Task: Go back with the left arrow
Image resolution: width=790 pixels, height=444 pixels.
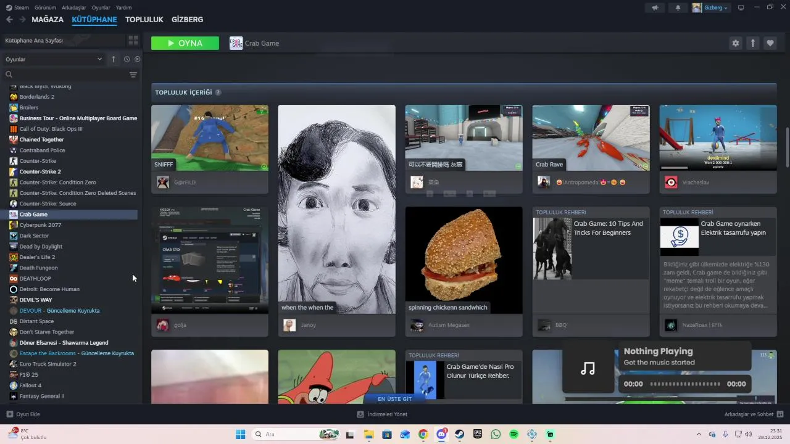Action: point(9,20)
